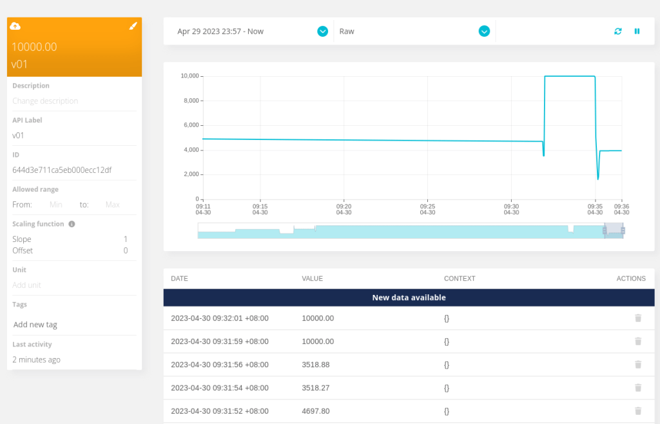
Task: Click the Scaling function info icon
Action: pos(71,224)
